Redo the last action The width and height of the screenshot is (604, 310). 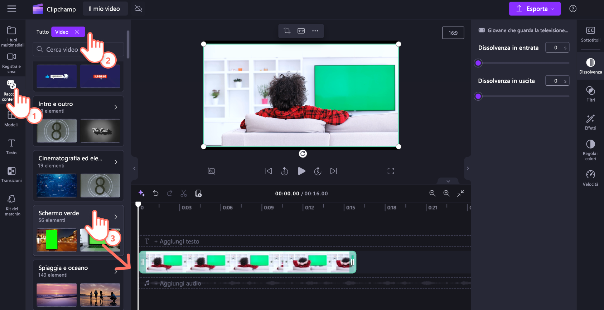[x=170, y=193]
